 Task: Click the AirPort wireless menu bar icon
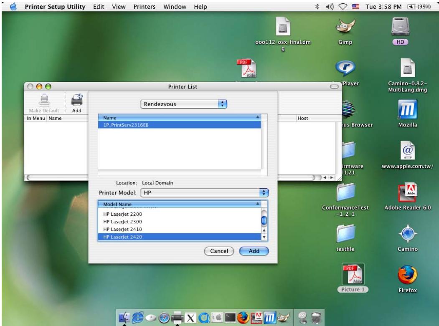(343, 6)
